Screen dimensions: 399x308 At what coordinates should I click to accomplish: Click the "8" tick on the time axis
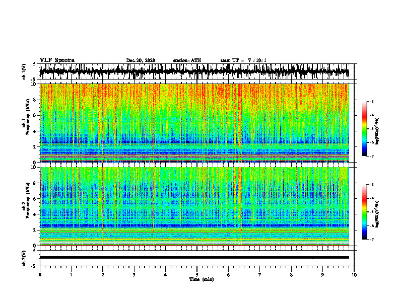(291, 275)
